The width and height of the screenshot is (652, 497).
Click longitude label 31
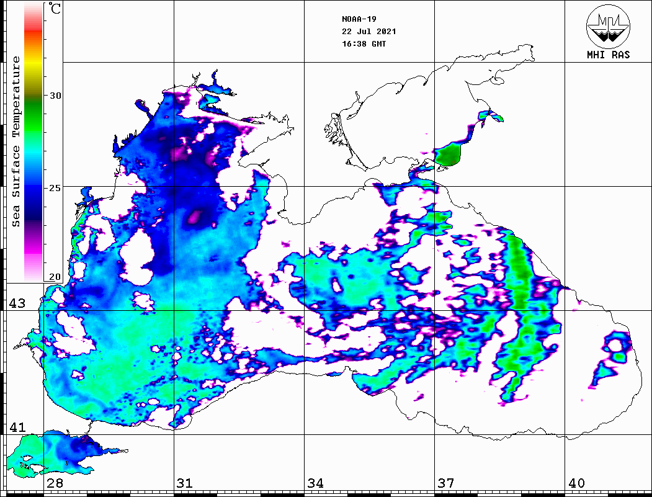pyautogui.click(x=185, y=483)
